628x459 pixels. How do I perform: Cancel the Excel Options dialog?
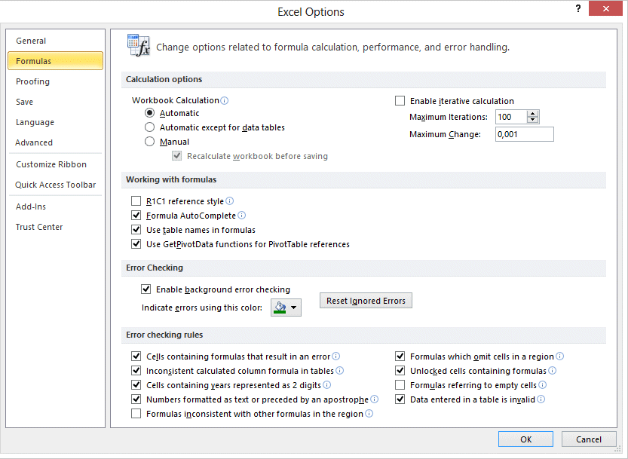pyautogui.click(x=589, y=439)
